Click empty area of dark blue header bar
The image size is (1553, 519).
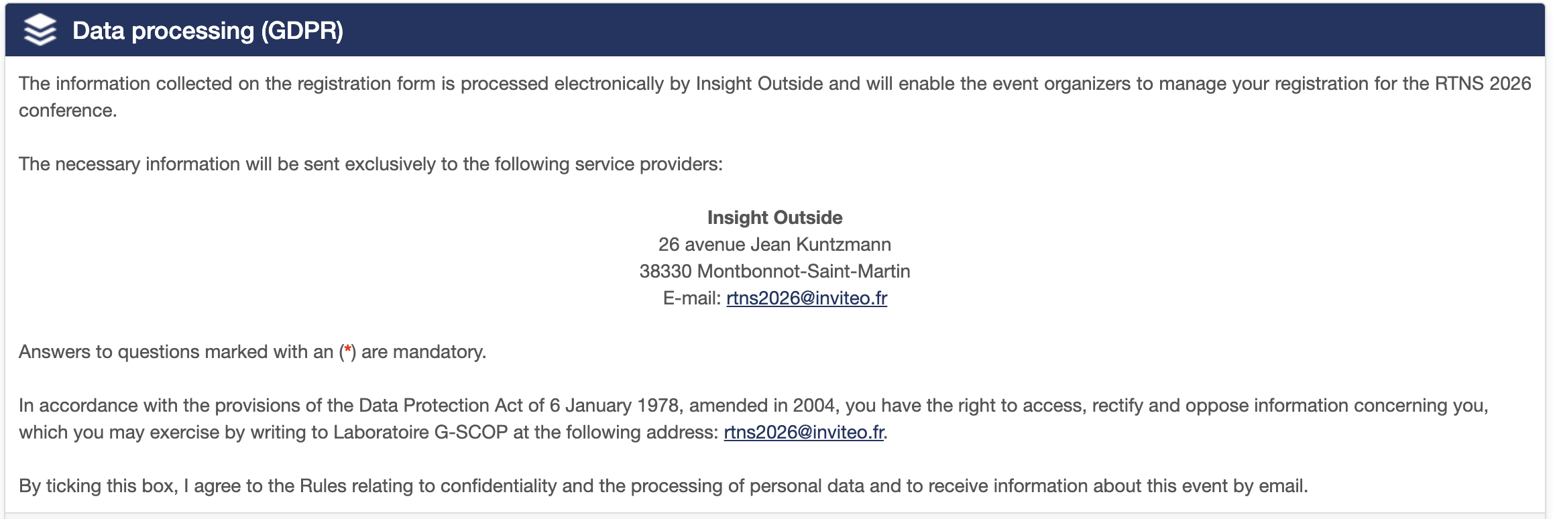tap(939, 30)
